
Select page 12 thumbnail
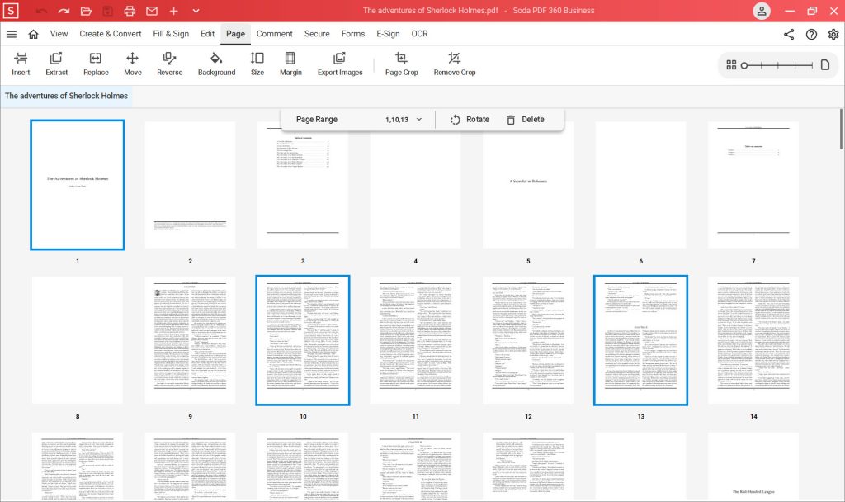click(528, 340)
